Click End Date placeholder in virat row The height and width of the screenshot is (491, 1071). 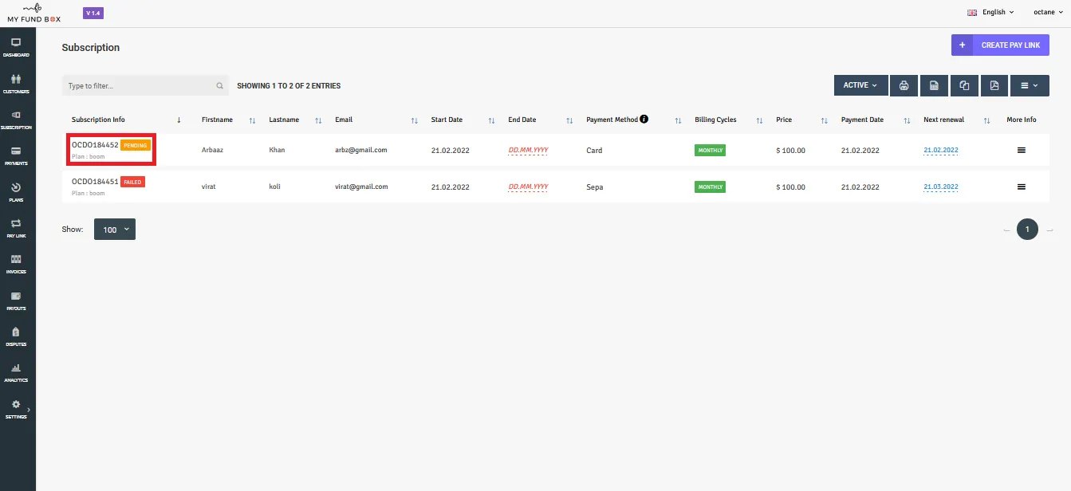528,187
